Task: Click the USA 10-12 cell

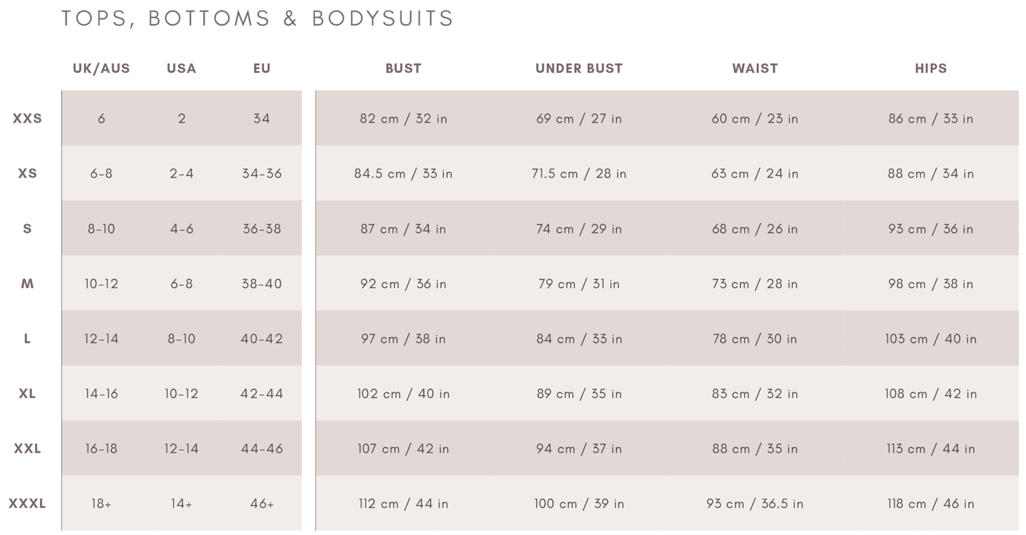Action: tap(182, 394)
